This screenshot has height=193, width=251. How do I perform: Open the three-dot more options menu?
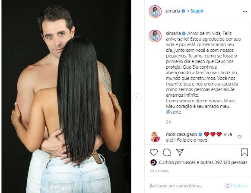click(245, 12)
